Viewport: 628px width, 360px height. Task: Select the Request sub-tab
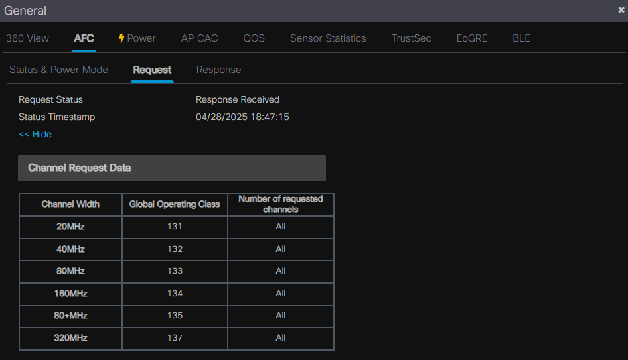[x=152, y=70]
